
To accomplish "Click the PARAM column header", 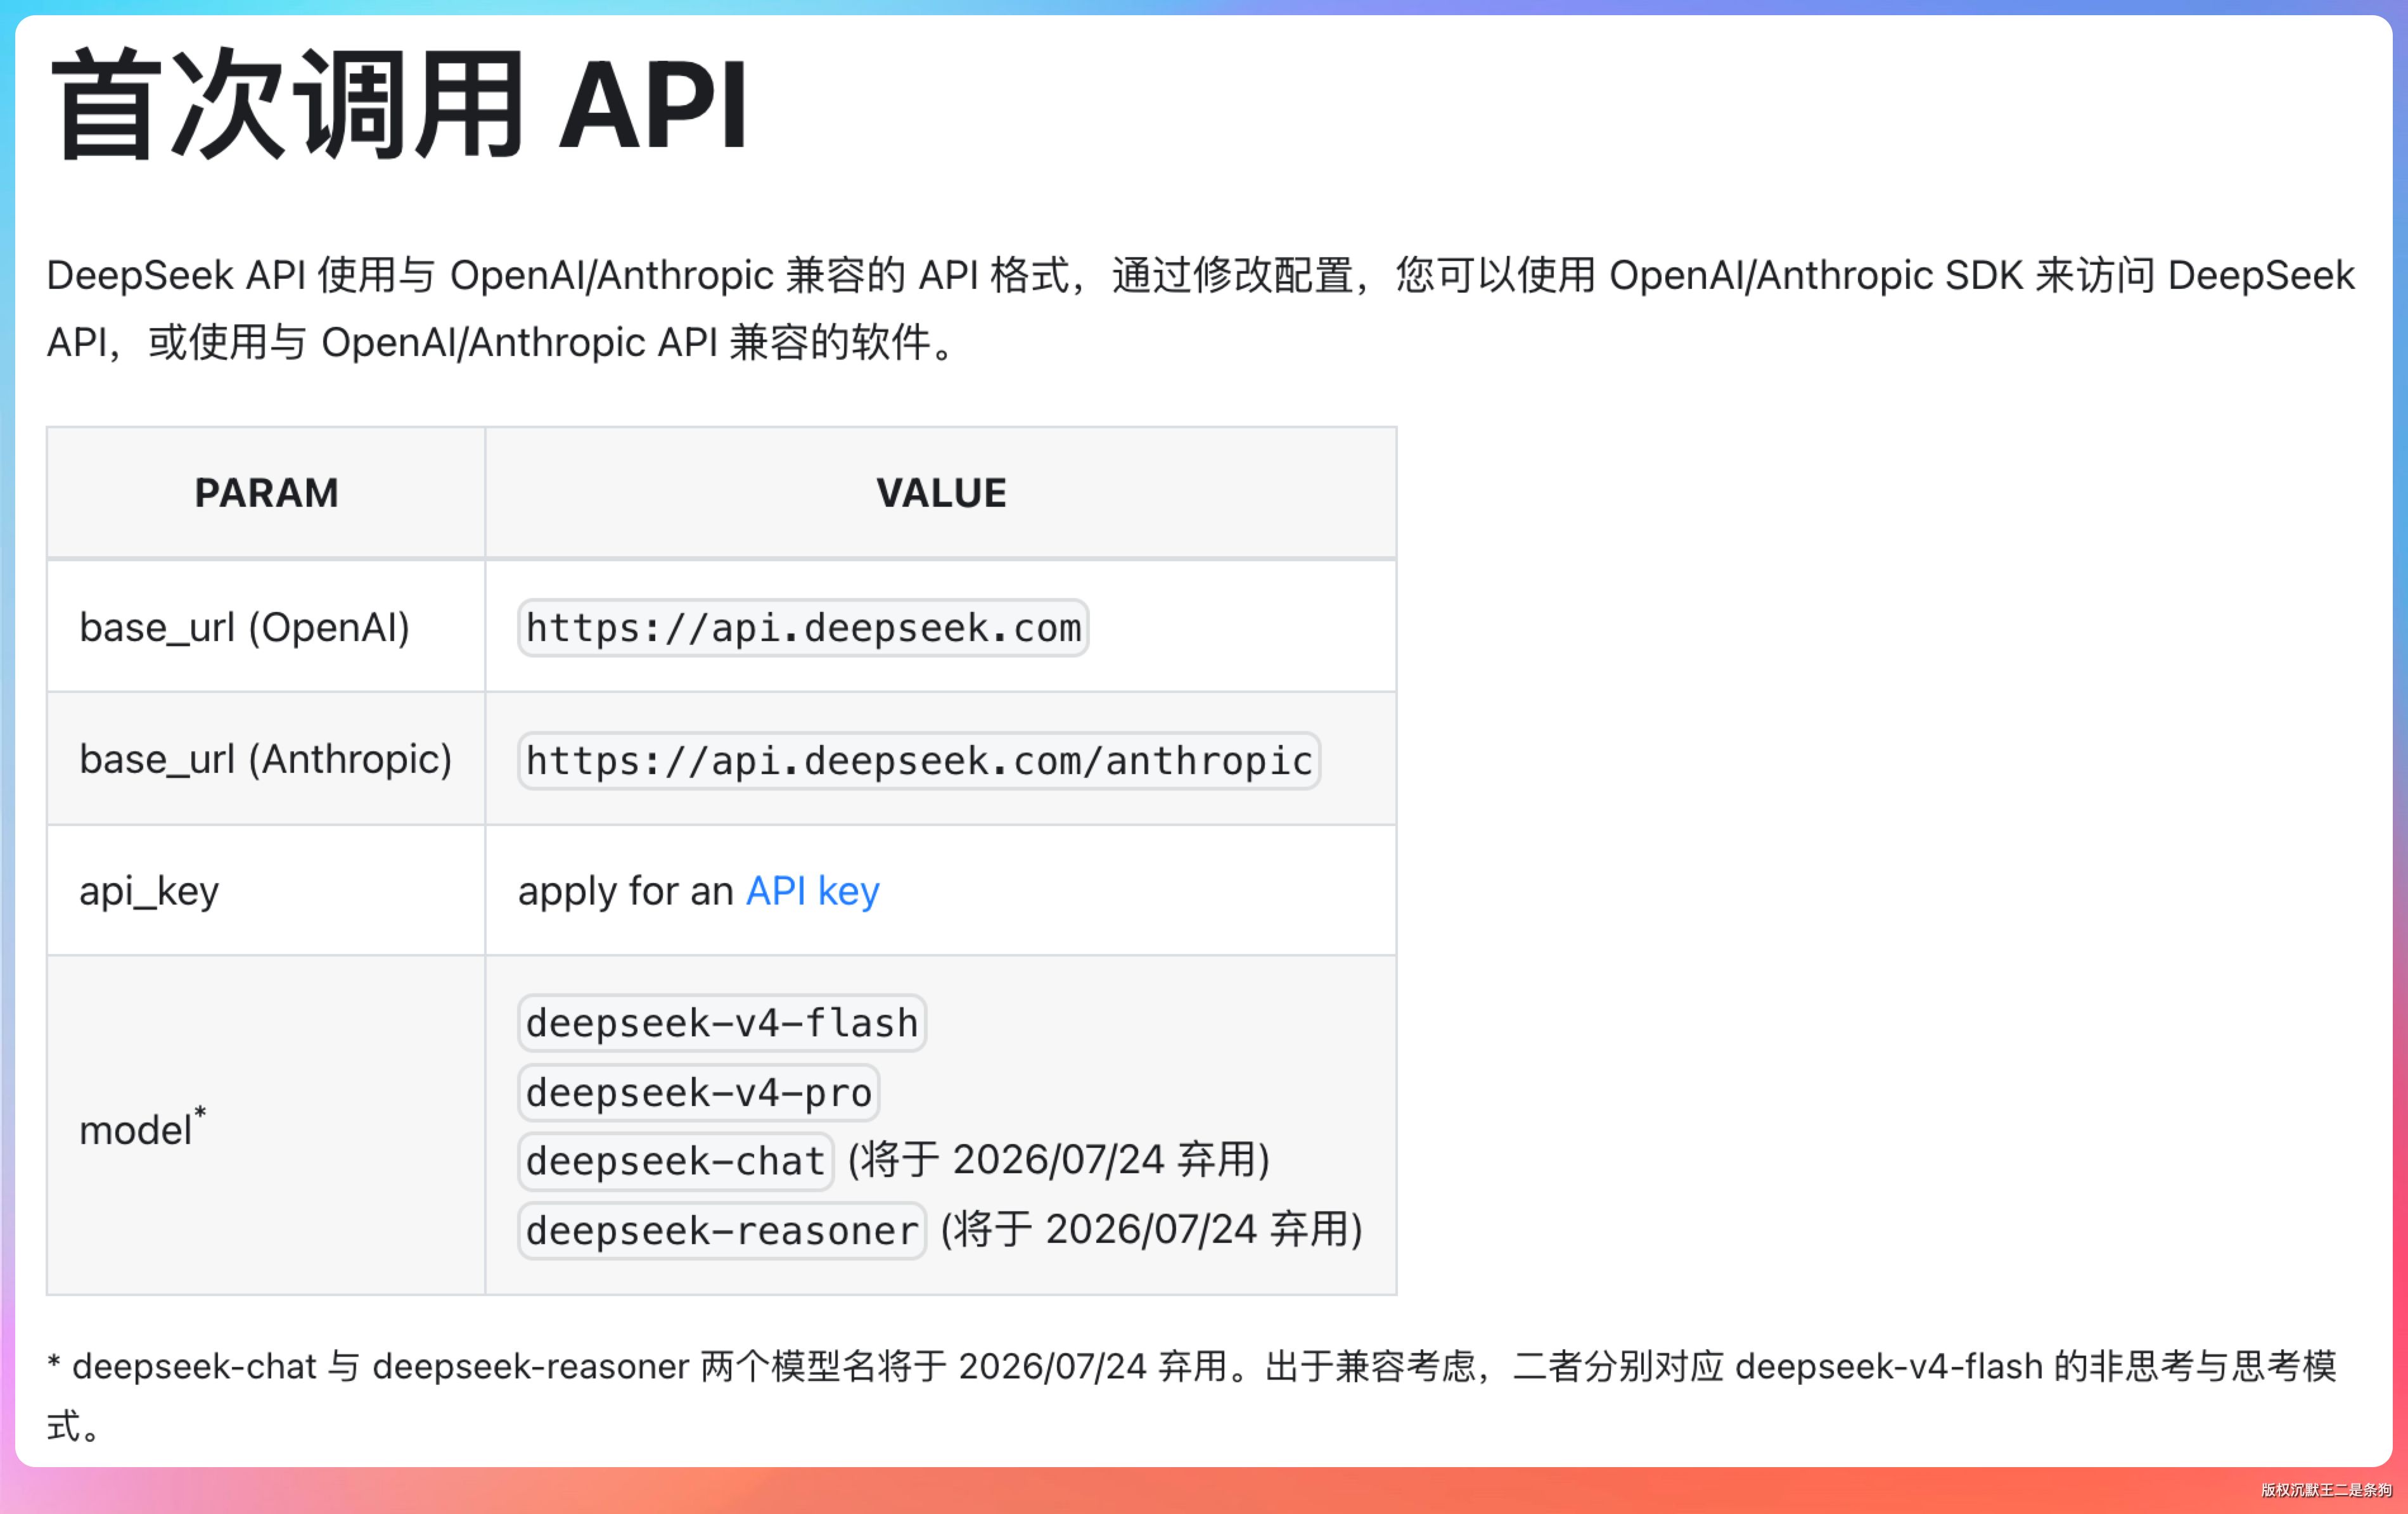I will coord(266,493).
